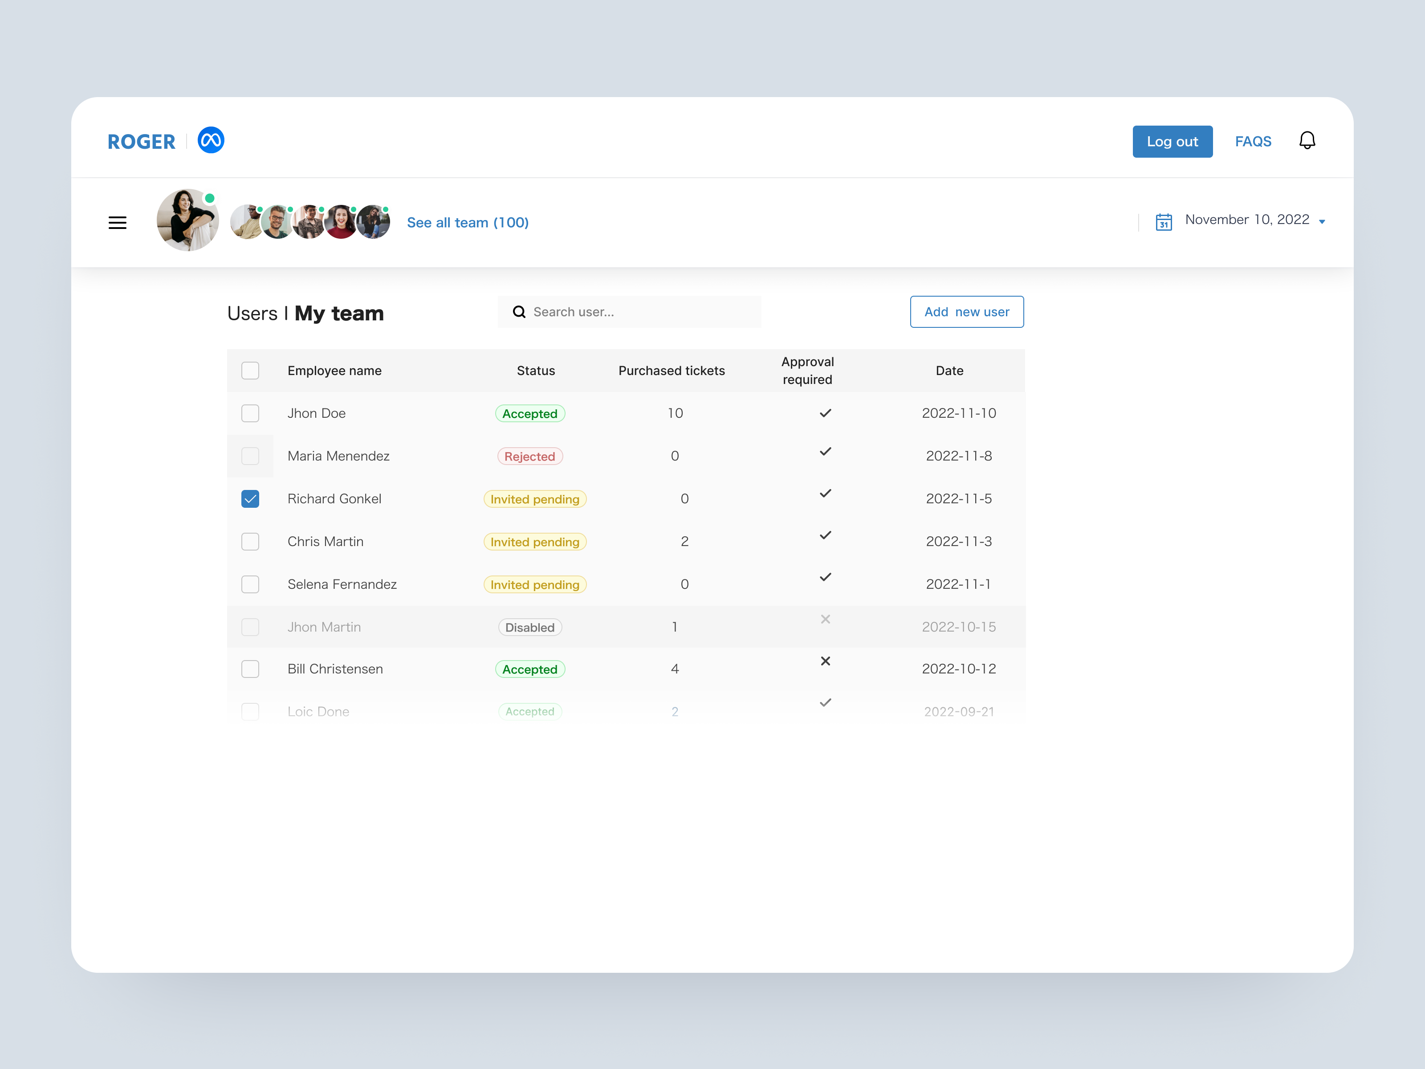This screenshot has height=1069, width=1425.
Task: Open the hamburger menu icon
Action: pyautogui.click(x=117, y=223)
